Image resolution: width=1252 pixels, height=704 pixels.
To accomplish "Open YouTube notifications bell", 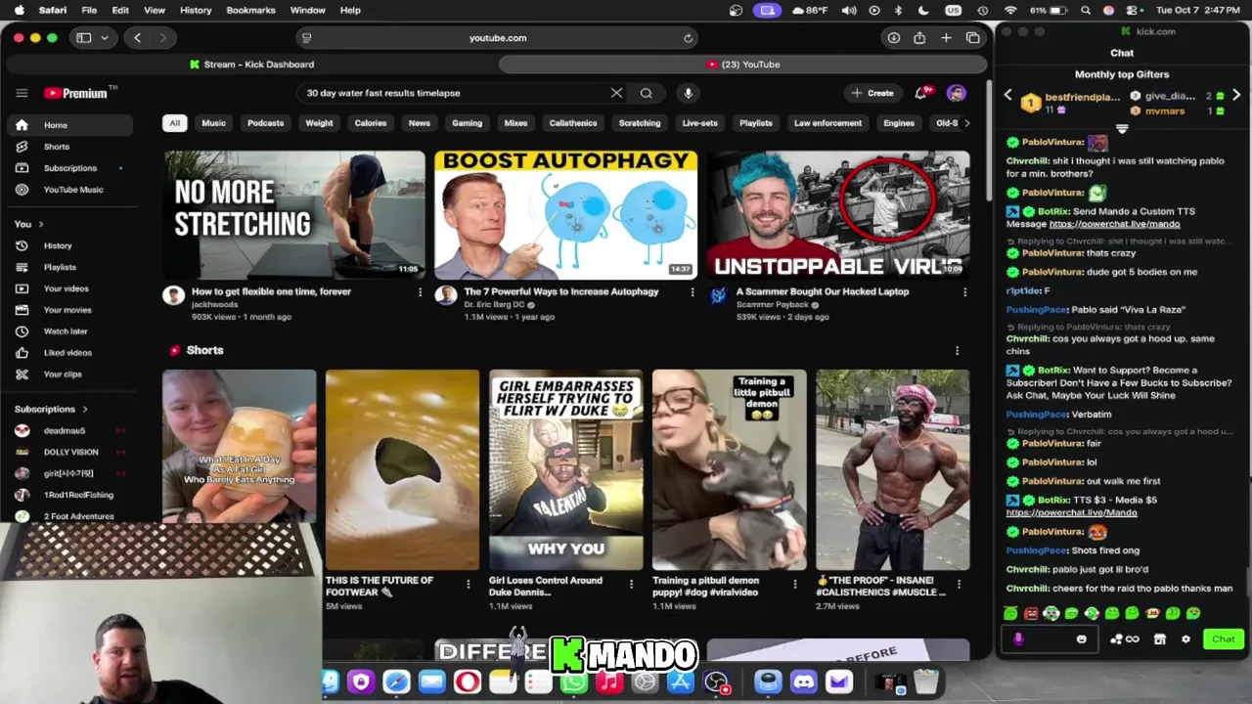I will (920, 93).
